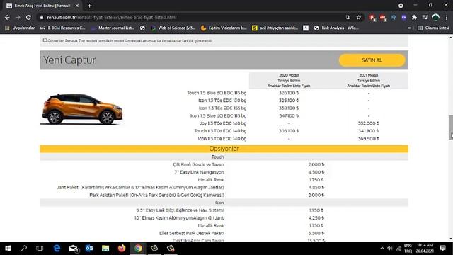Open the media control playlist icon

[x=425, y=17]
